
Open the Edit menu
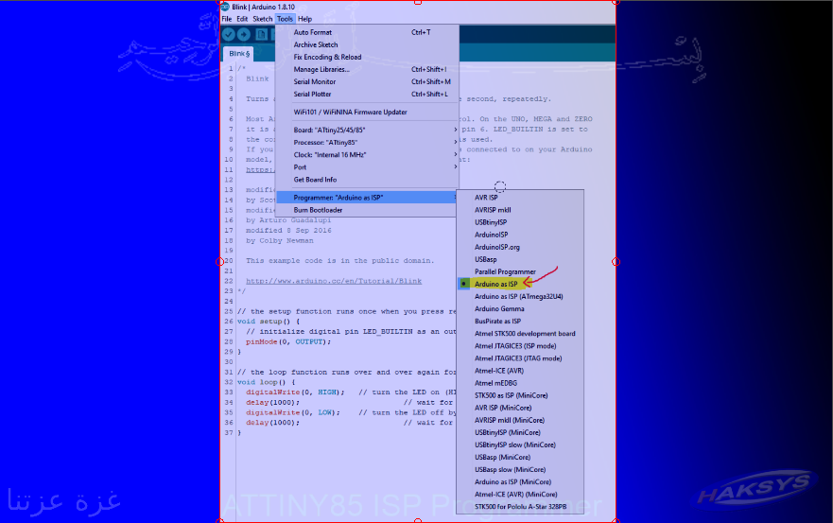(x=242, y=19)
